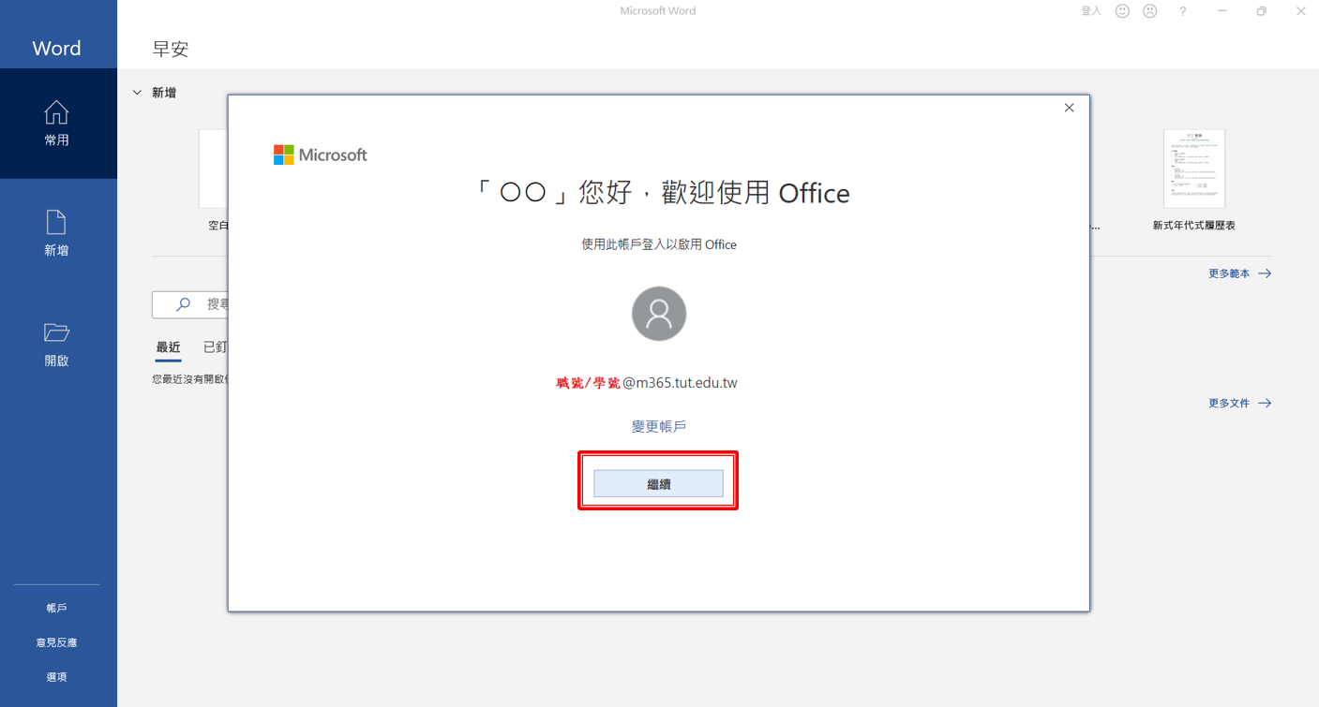Image resolution: width=1319 pixels, height=707 pixels.
Task: Switch to the 已釘選 tab
Action: pos(216,347)
